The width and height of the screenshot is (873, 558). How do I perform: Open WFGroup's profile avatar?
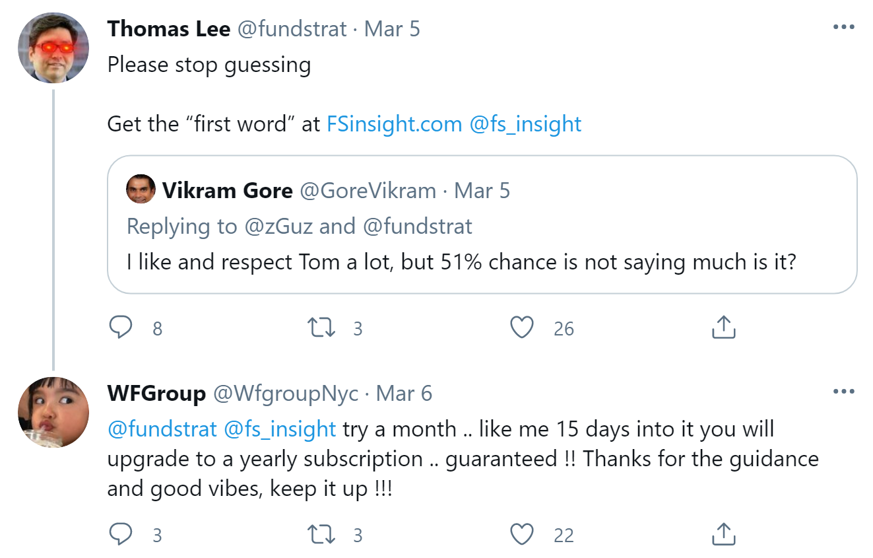point(53,412)
